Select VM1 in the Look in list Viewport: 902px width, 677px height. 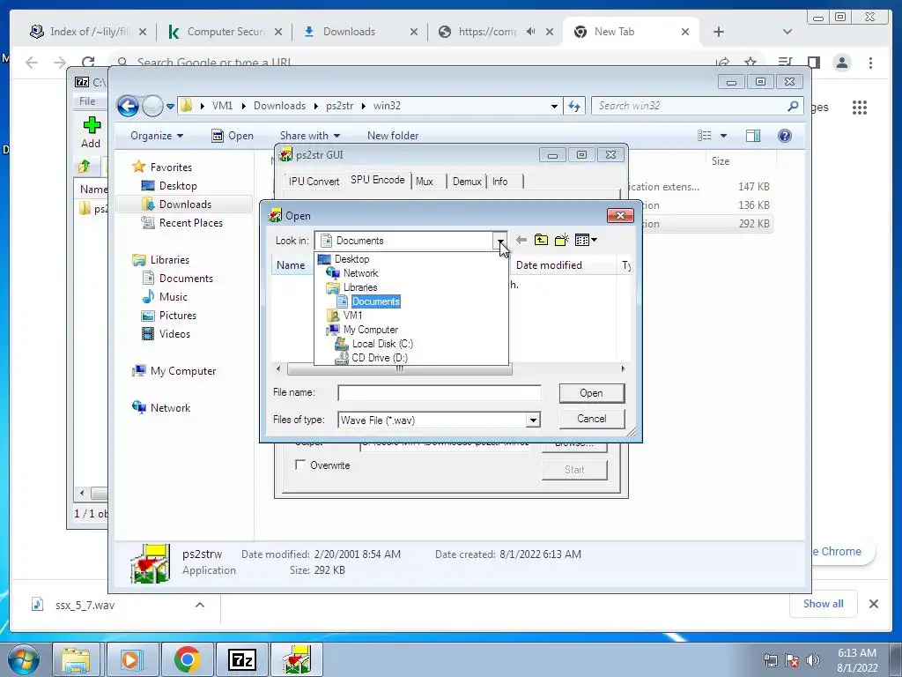click(352, 316)
